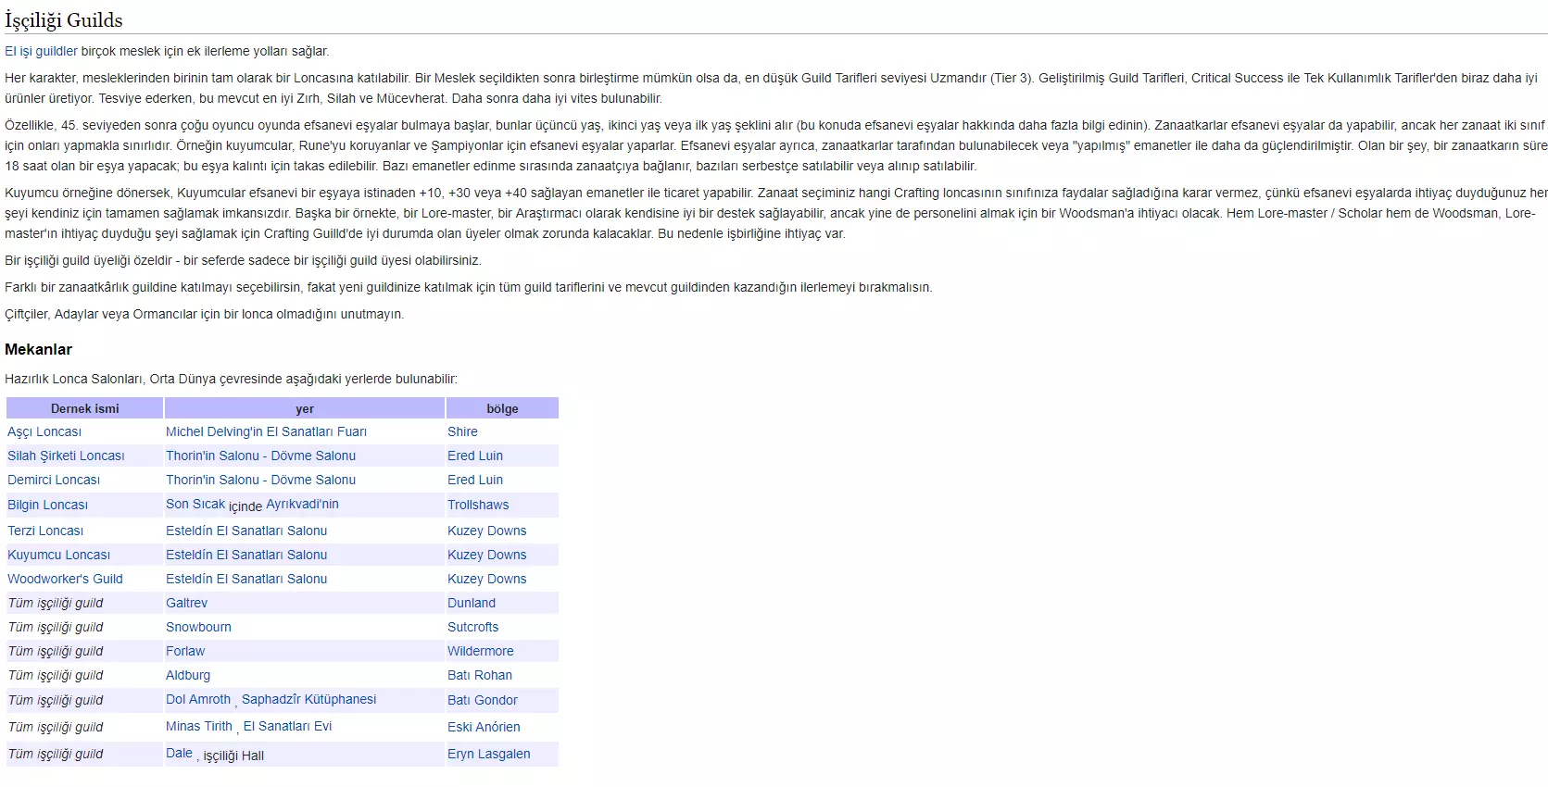Follow the 'Son Sıcak' link
The width and height of the screenshot is (1548, 787).
(195, 504)
